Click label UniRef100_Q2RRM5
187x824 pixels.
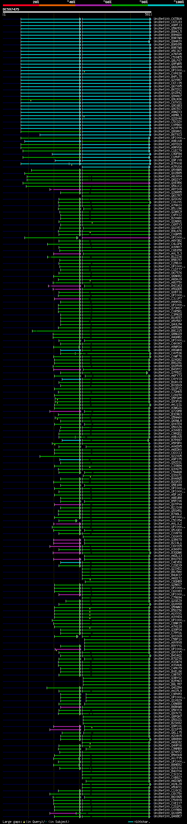[x=167, y=193]
